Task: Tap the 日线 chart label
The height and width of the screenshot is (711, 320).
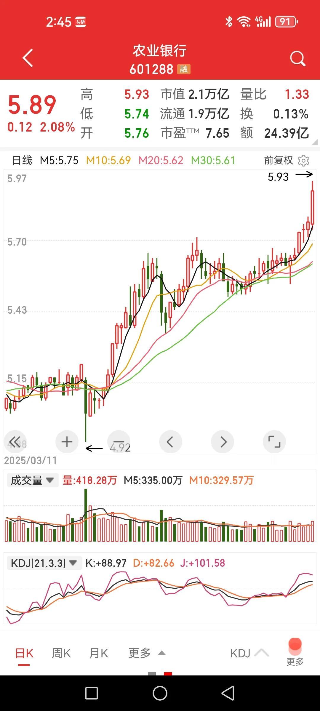Action: point(22,161)
